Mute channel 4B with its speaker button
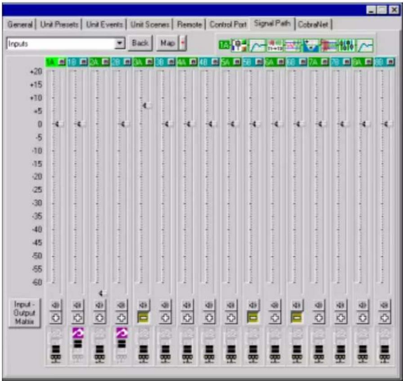Image resolution: width=403 pixels, height=381 pixels. click(x=209, y=305)
